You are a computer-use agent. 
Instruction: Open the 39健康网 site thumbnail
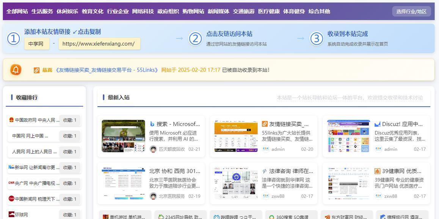point(349,183)
